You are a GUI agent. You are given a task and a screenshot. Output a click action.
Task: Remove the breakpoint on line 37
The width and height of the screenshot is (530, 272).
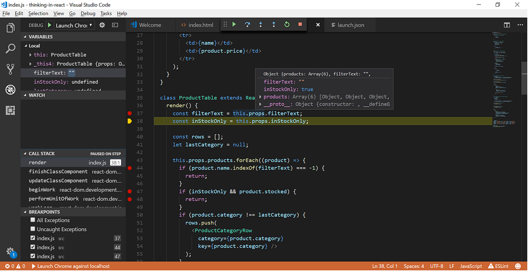tap(130, 113)
